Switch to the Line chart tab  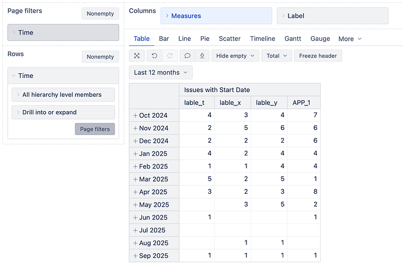tap(185, 38)
